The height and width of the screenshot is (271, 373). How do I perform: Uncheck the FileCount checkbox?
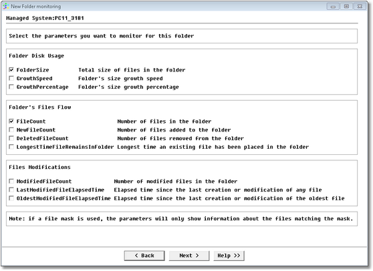tap(11, 121)
